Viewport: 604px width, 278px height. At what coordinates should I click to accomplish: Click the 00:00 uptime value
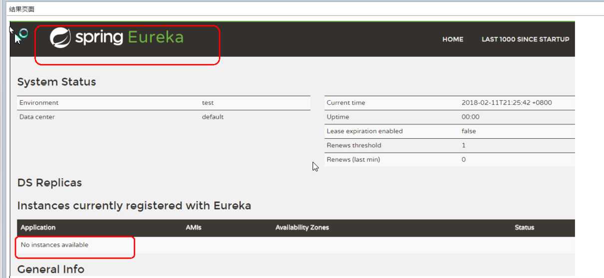pos(470,117)
